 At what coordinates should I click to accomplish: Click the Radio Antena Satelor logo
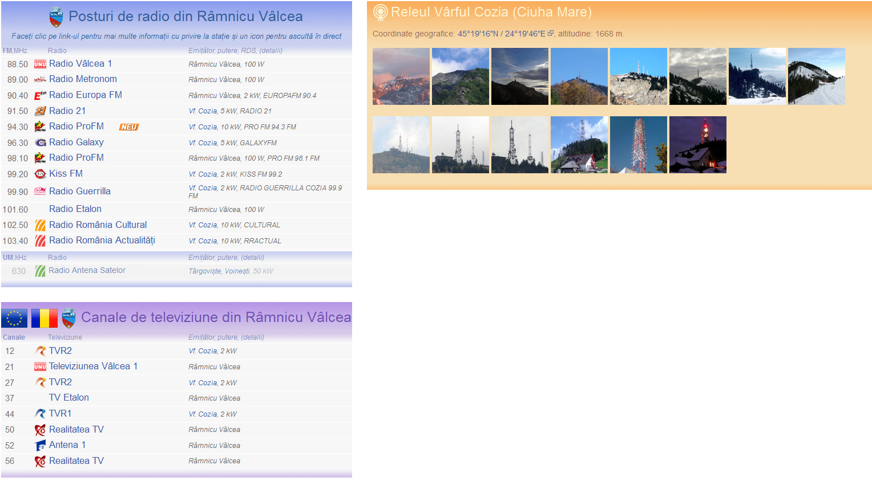pyautogui.click(x=40, y=271)
